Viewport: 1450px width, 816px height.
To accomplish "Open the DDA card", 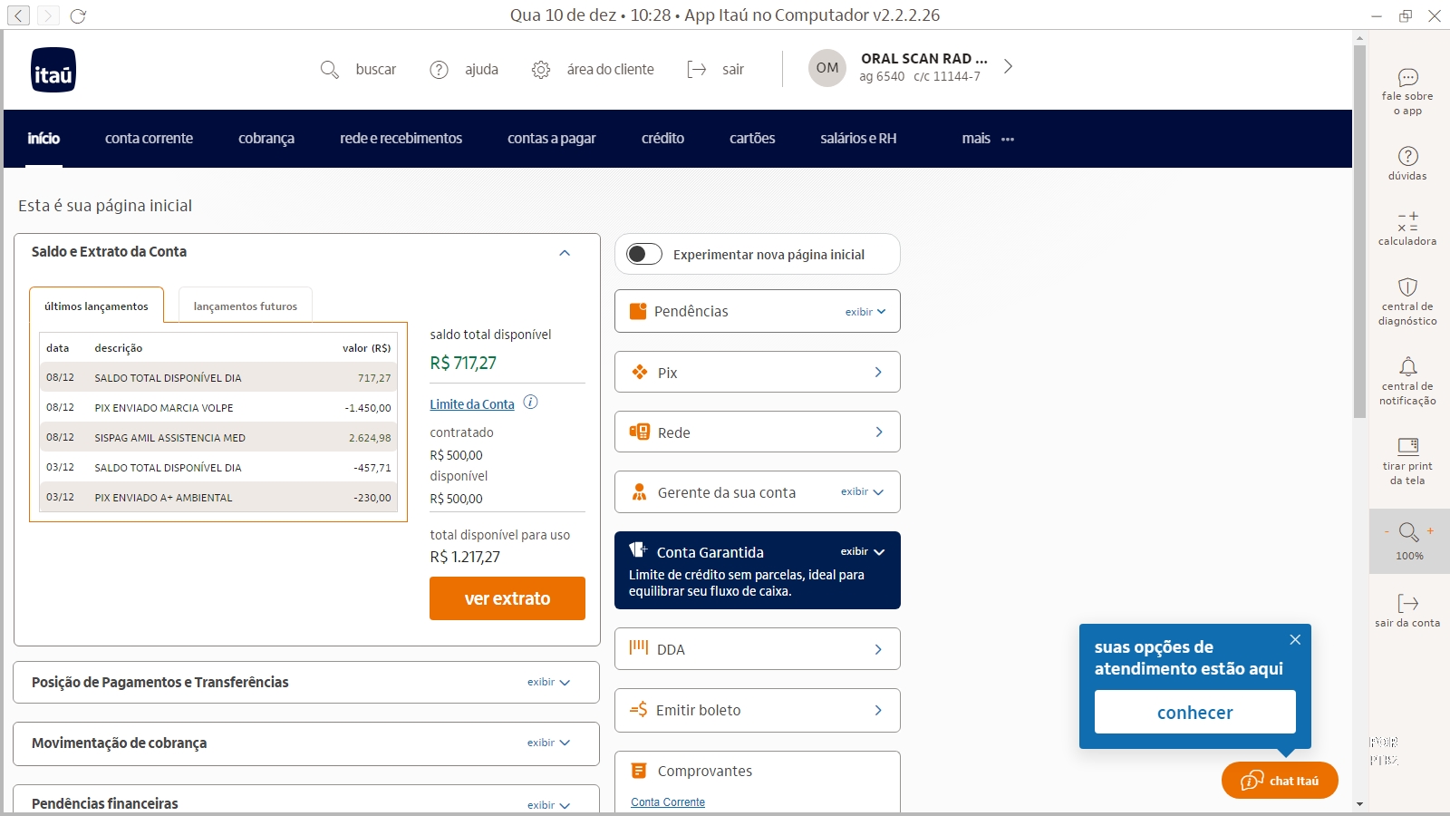I will [758, 649].
